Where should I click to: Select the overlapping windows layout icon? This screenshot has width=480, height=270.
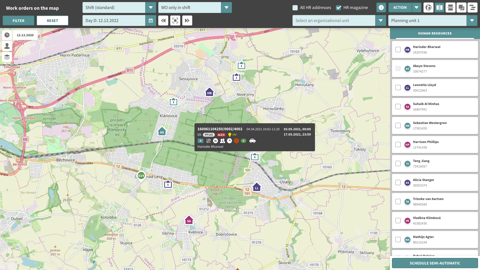click(x=461, y=7)
